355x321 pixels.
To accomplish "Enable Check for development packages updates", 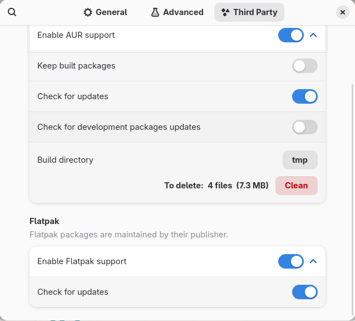I will pyautogui.click(x=304, y=127).
